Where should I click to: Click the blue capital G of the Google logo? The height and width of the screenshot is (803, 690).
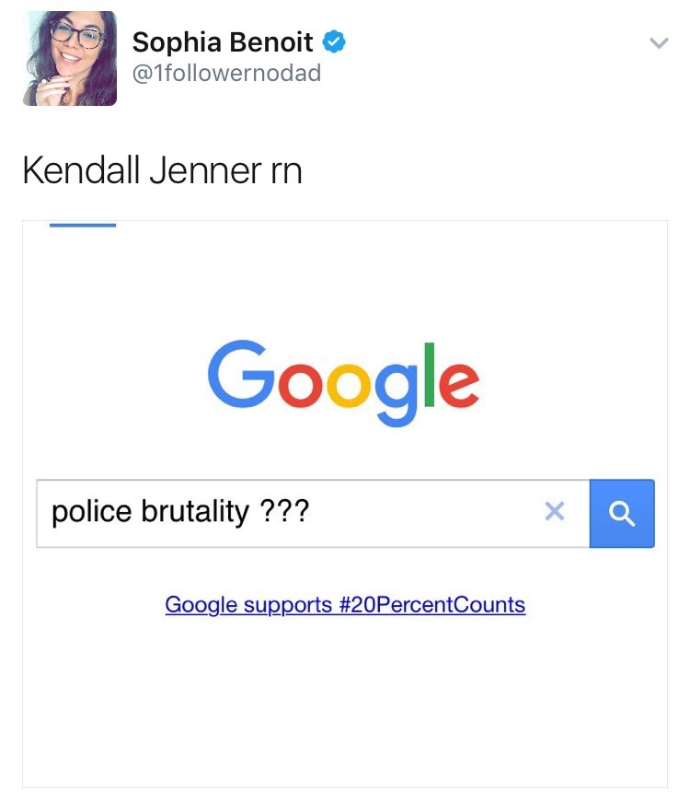pos(241,373)
